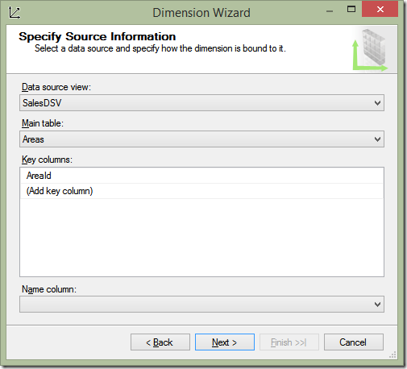407x369 pixels.
Task: Expand the Name column dropdown arrow
Action: point(377,305)
